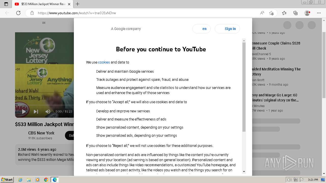The image size is (326, 183).
Task: Open Guided Meditation Winning The Lottery video
Action: [276, 72]
